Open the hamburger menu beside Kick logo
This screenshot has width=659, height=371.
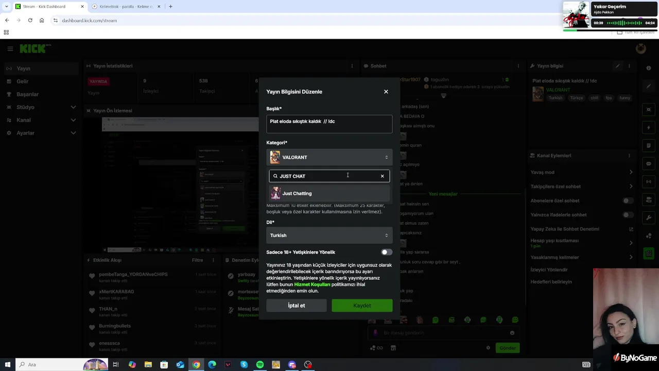tap(10, 49)
